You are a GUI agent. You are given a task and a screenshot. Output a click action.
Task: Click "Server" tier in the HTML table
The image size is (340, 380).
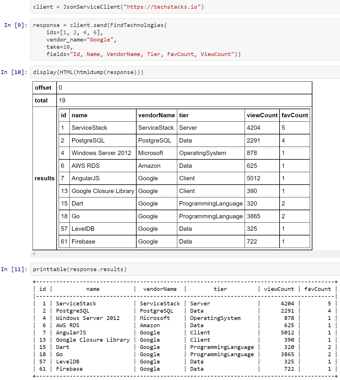pos(188,128)
